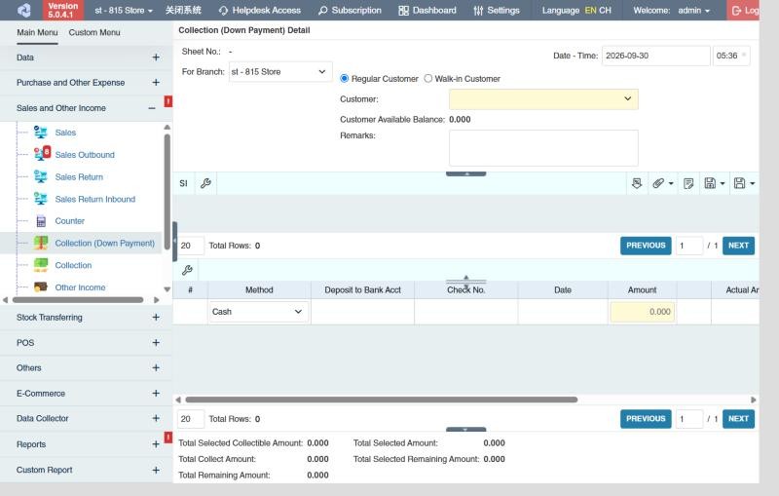Viewport: 779px width, 496px height.
Task: Click the lower PREVIOUS button
Action: point(646,419)
